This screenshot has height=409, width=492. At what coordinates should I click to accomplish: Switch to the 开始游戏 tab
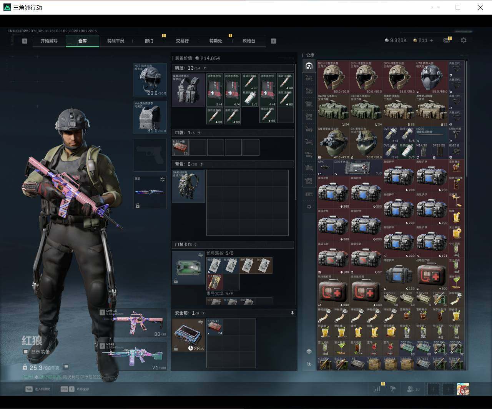(x=49, y=41)
